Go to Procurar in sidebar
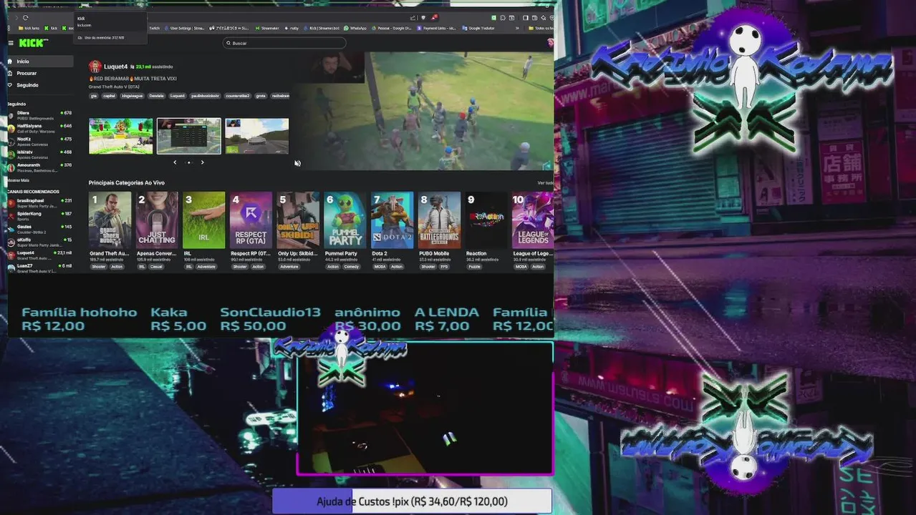The height and width of the screenshot is (515, 916). (40, 73)
